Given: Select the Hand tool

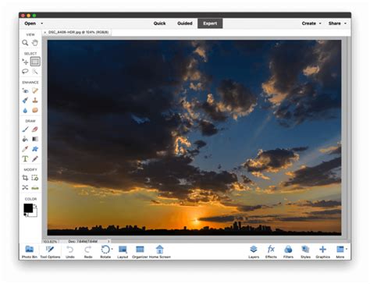Looking at the screenshot, I should [35, 42].
